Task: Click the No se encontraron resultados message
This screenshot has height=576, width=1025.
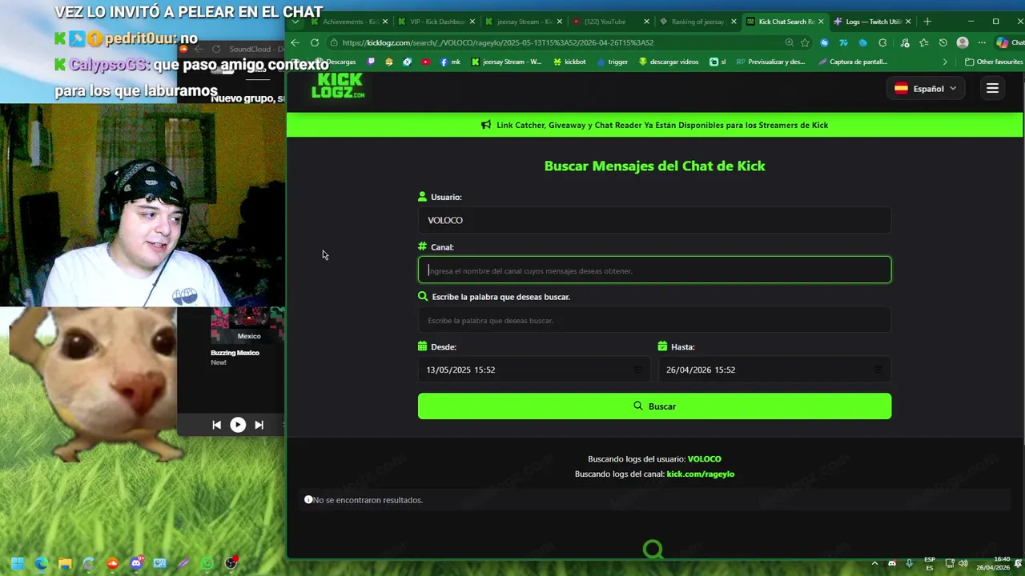Action: (368, 500)
